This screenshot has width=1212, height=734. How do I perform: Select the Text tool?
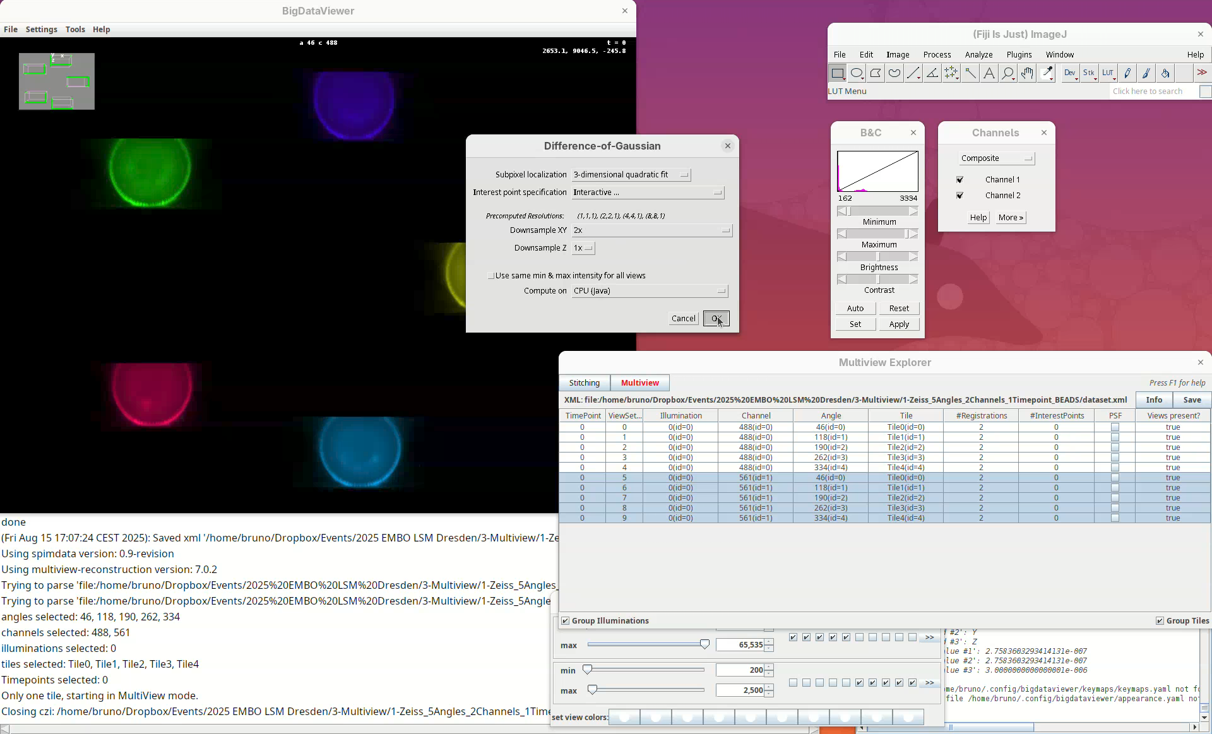pyautogui.click(x=989, y=73)
